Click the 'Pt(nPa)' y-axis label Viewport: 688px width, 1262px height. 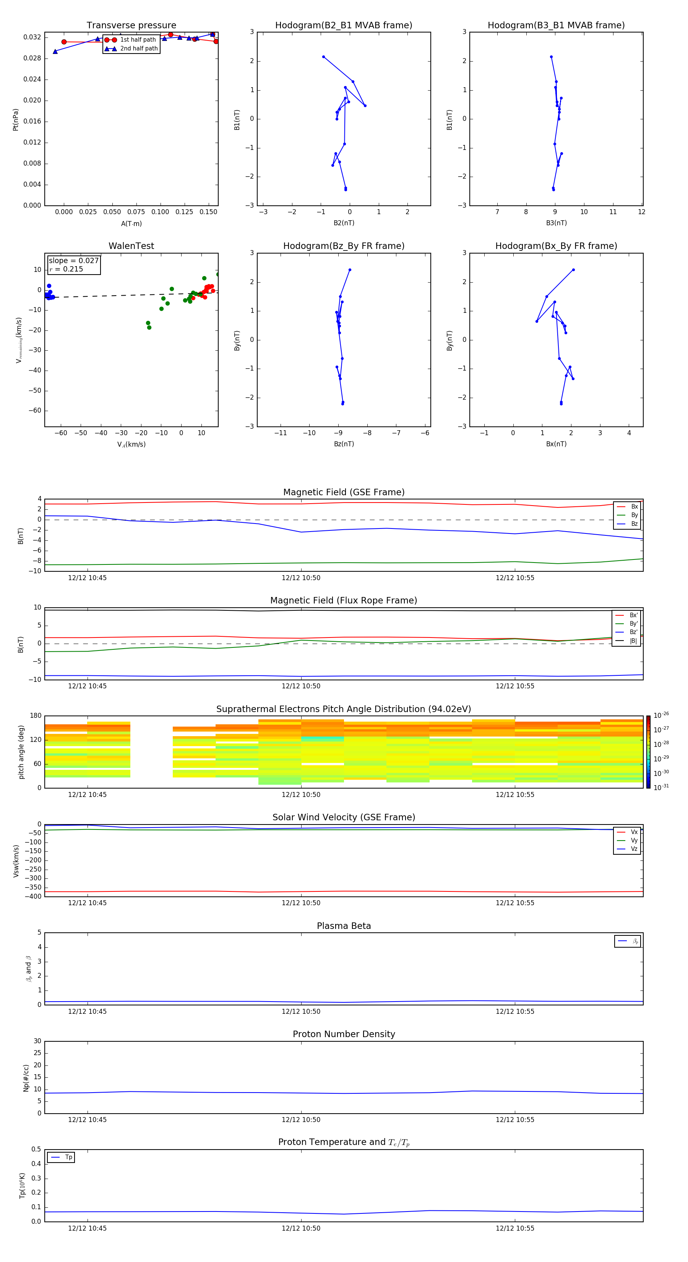pyautogui.click(x=16, y=120)
